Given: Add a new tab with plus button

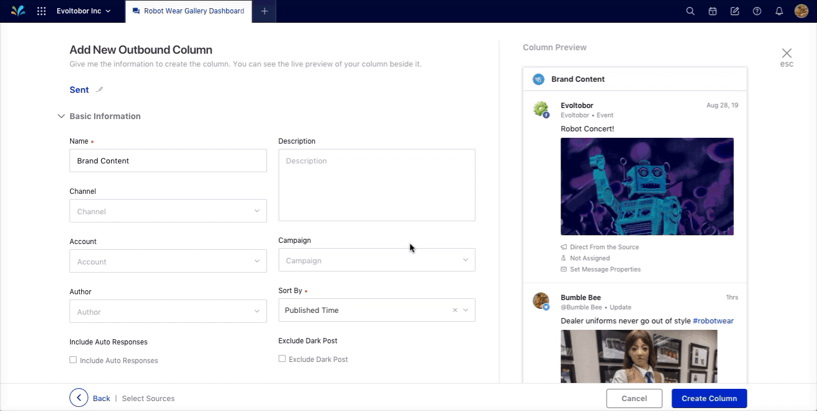Looking at the screenshot, I should coord(264,11).
